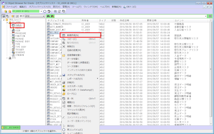
Task: Click the 定義情報を開く folder icon
Action: click(64, 55)
